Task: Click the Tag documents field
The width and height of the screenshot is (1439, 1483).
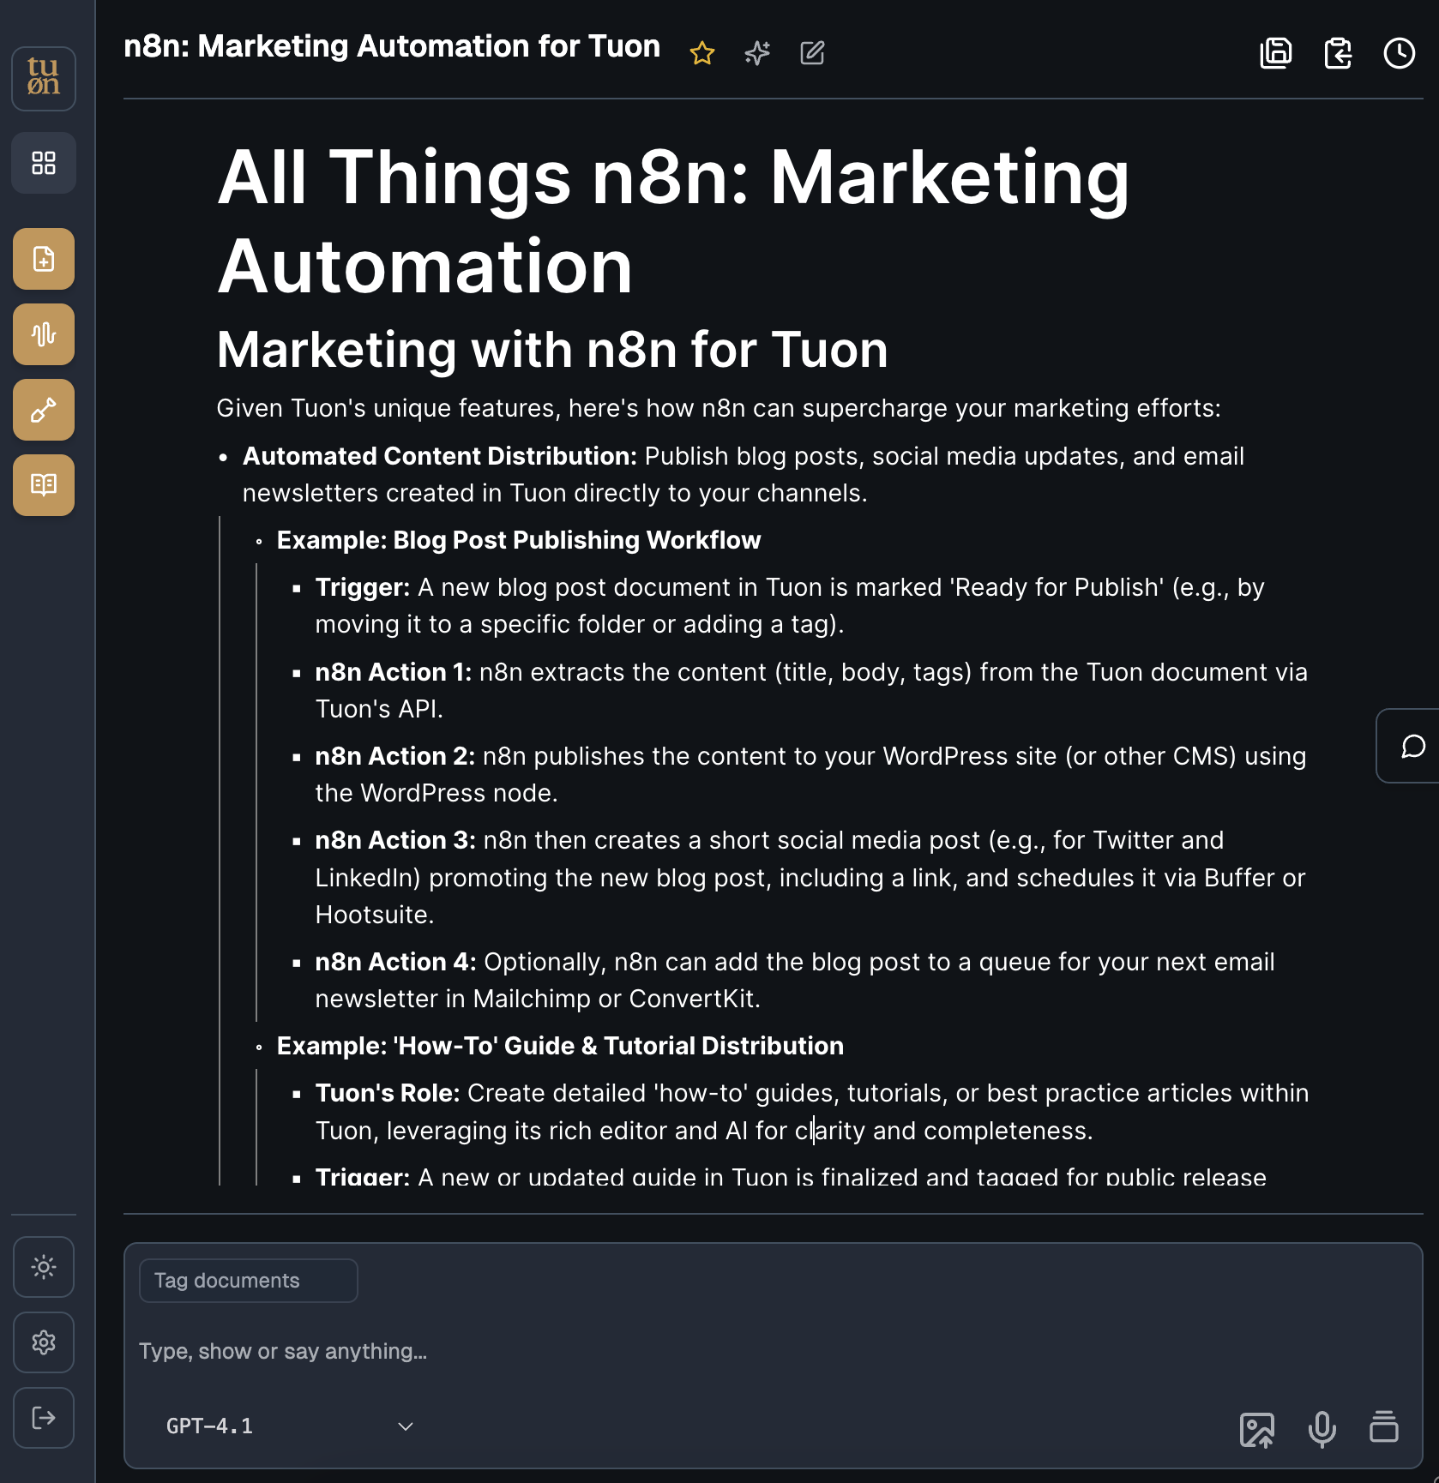Action: point(249,1281)
